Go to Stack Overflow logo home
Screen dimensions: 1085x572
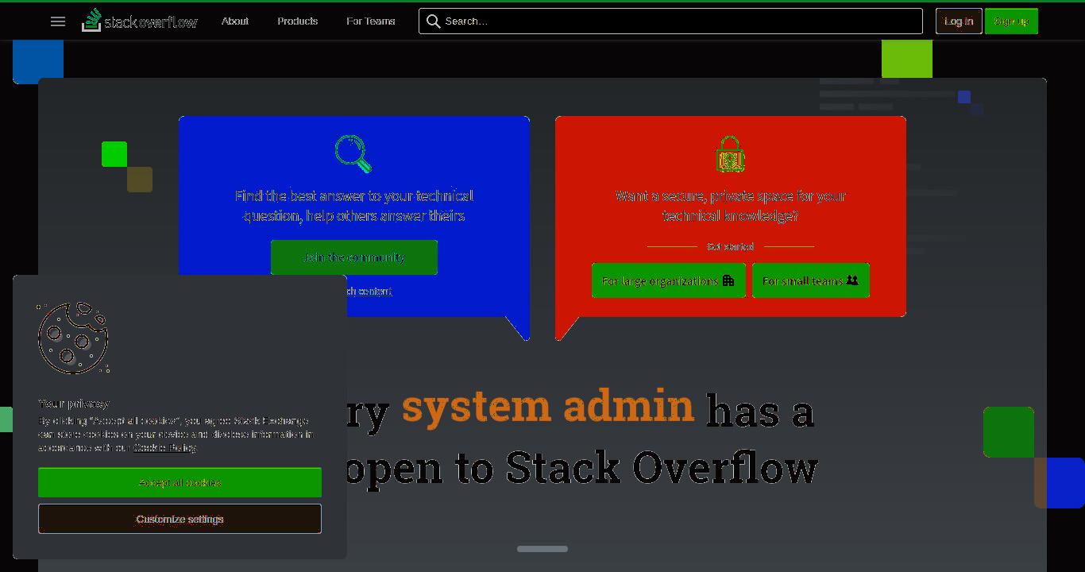tap(140, 21)
